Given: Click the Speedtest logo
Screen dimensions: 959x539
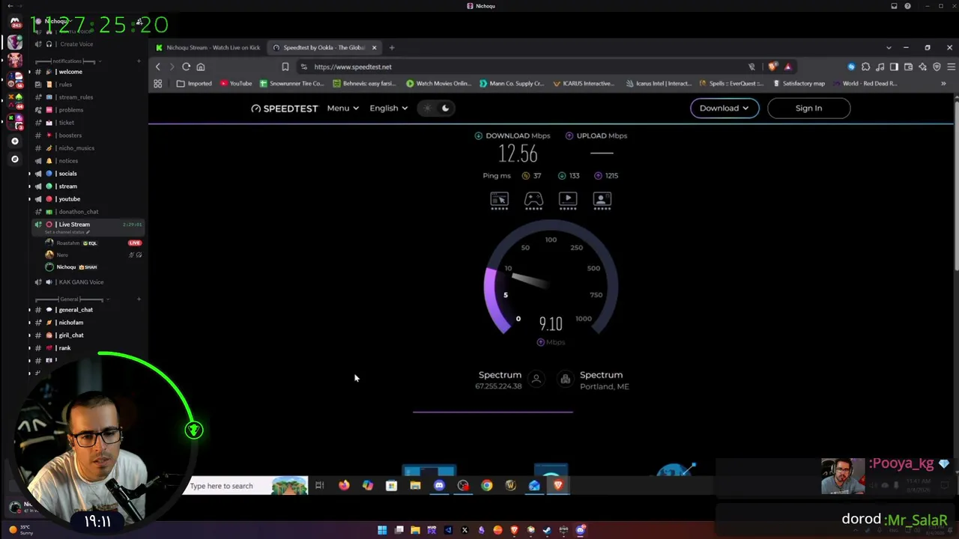Looking at the screenshot, I should (285, 109).
